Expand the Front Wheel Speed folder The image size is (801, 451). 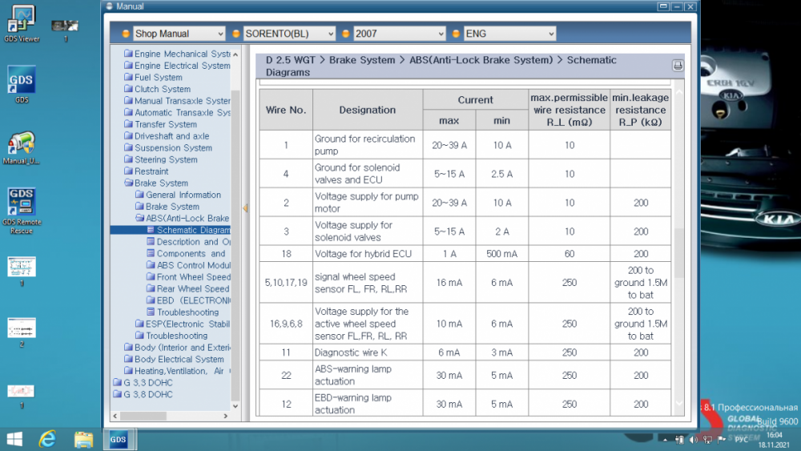pyautogui.click(x=188, y=277)
